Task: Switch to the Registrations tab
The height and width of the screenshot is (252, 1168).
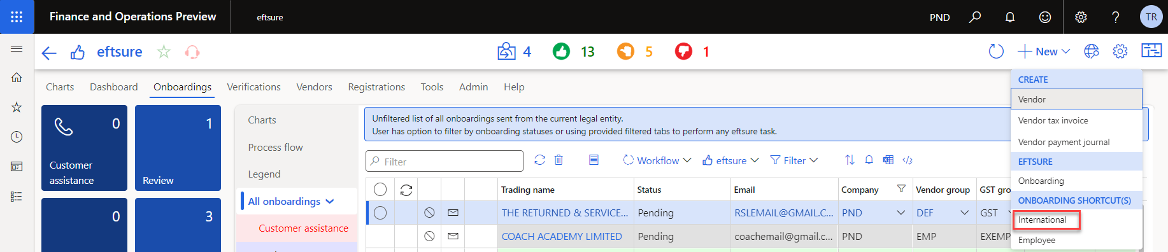Action: pos(376,87)
